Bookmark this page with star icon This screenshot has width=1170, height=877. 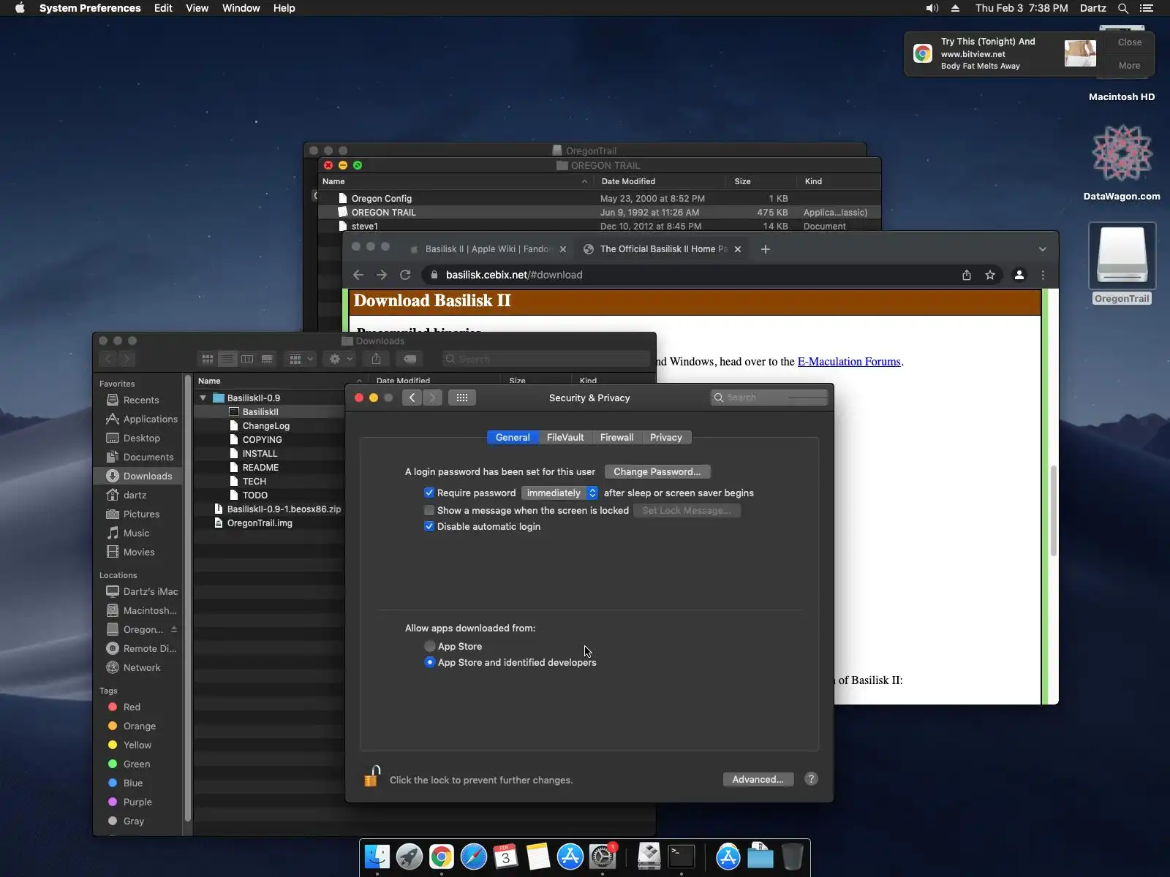point(990,275)
